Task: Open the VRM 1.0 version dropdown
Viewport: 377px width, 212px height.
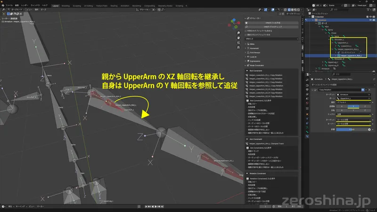Action: pos(271,39)
